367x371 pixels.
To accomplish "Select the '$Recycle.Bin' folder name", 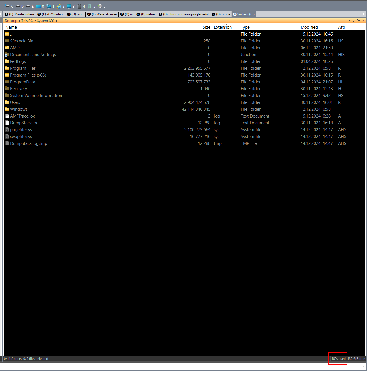I will pos(22,41).
